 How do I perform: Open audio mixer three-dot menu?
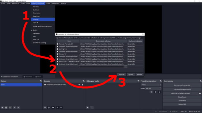tap(92, 108)
